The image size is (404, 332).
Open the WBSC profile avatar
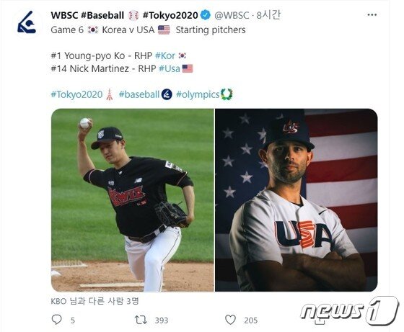click(27, 22)
